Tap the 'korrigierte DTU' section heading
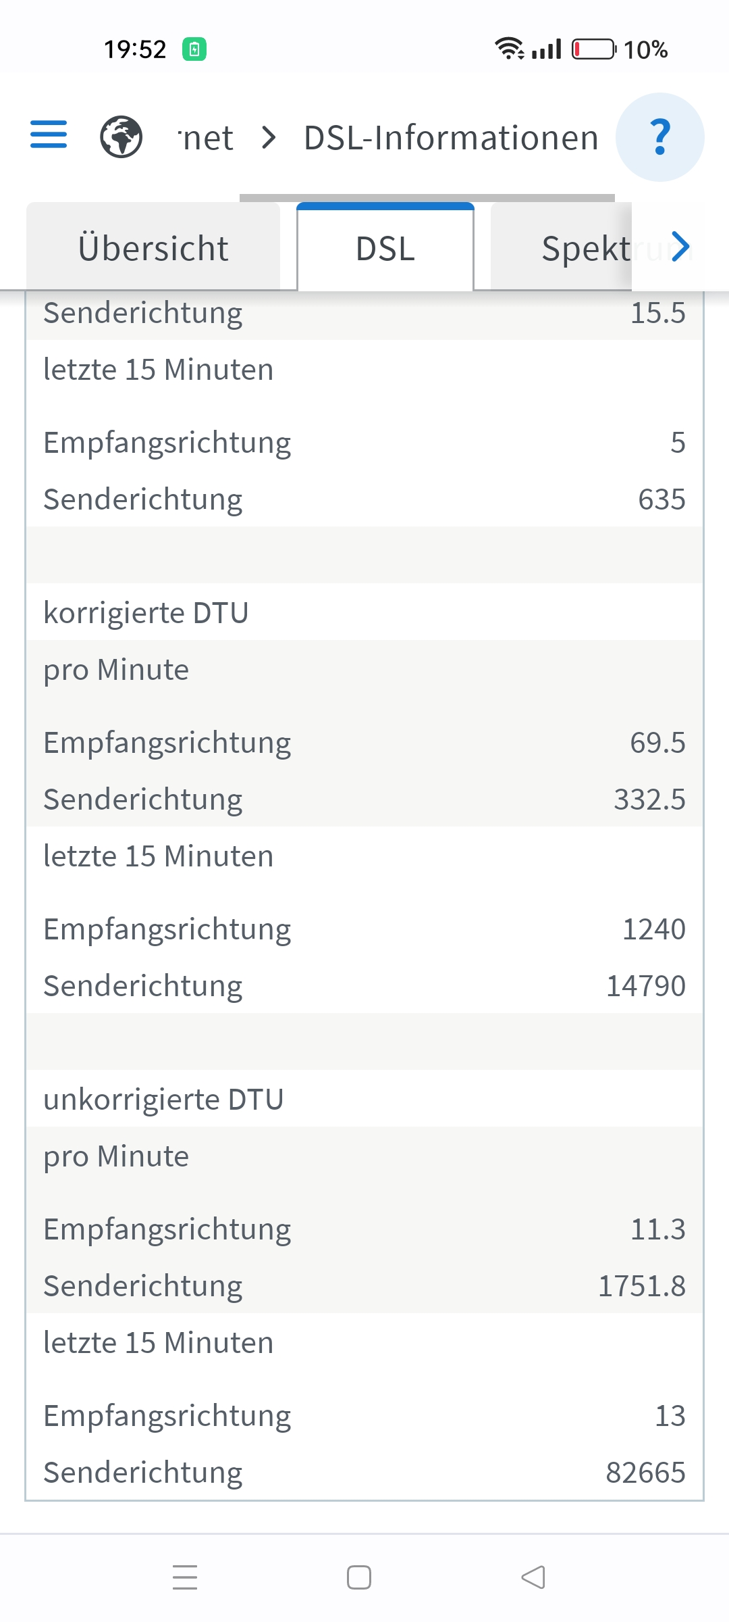The height and width of the screenshot is (1622, 729). [146, 613]
